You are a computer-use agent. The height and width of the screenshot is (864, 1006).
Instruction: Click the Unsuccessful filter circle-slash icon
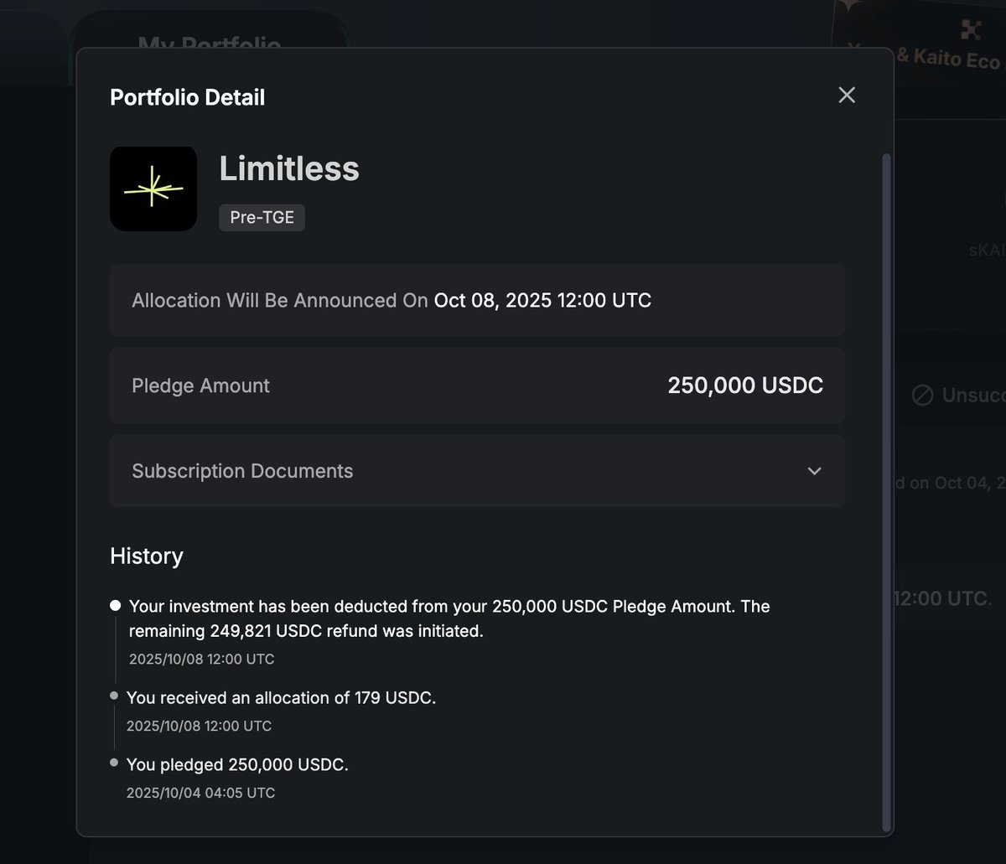pyautogui.click(x=922, y=396)
